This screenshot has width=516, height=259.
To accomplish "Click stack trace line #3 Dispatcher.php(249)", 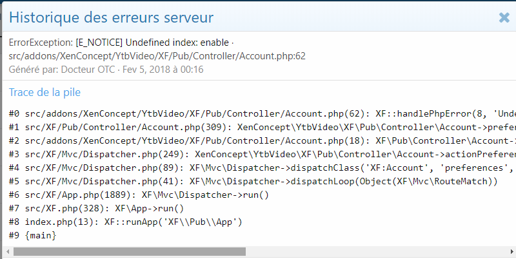I will 258,155.
